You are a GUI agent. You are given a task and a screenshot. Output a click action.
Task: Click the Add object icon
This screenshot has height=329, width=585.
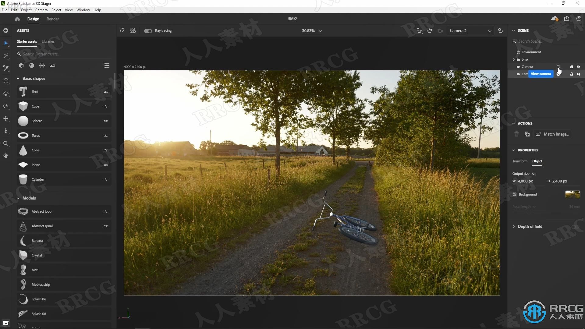pos(5,30)
